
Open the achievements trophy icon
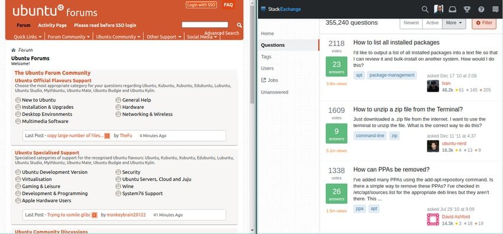[467, 9]
